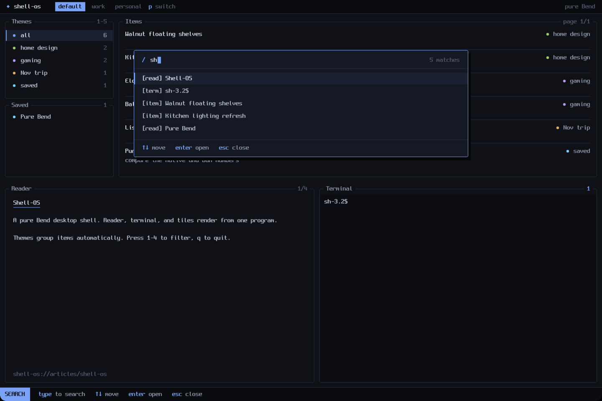Click 'esc close' in bottom status bar
The image size is (602, 401).
pyautogui.click(x=187, y=394)
